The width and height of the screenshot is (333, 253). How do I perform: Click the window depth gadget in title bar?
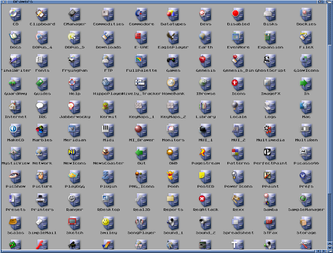[x=328, y=2]
